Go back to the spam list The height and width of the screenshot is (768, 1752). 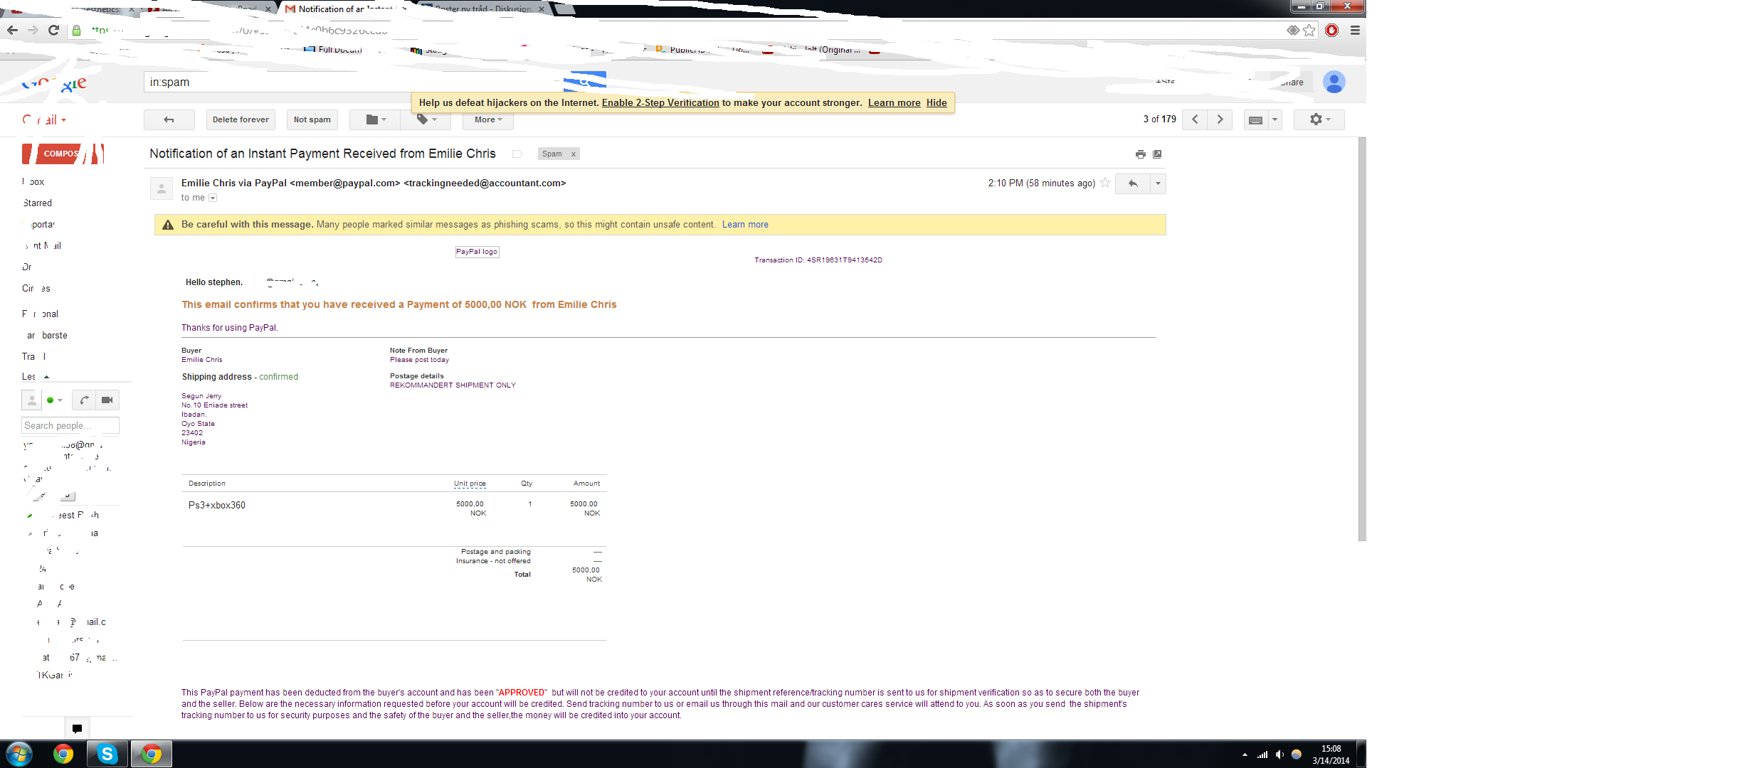tap(169, 119)
